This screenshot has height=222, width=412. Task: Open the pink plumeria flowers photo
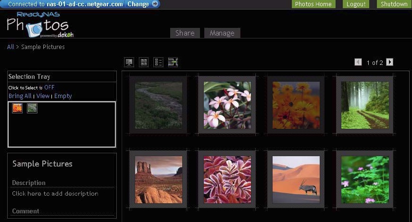tap(227, 105)
